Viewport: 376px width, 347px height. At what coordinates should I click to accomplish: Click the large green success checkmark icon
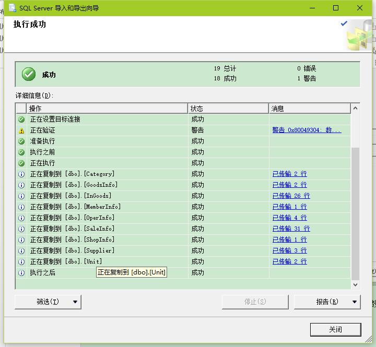coord(29,74)
